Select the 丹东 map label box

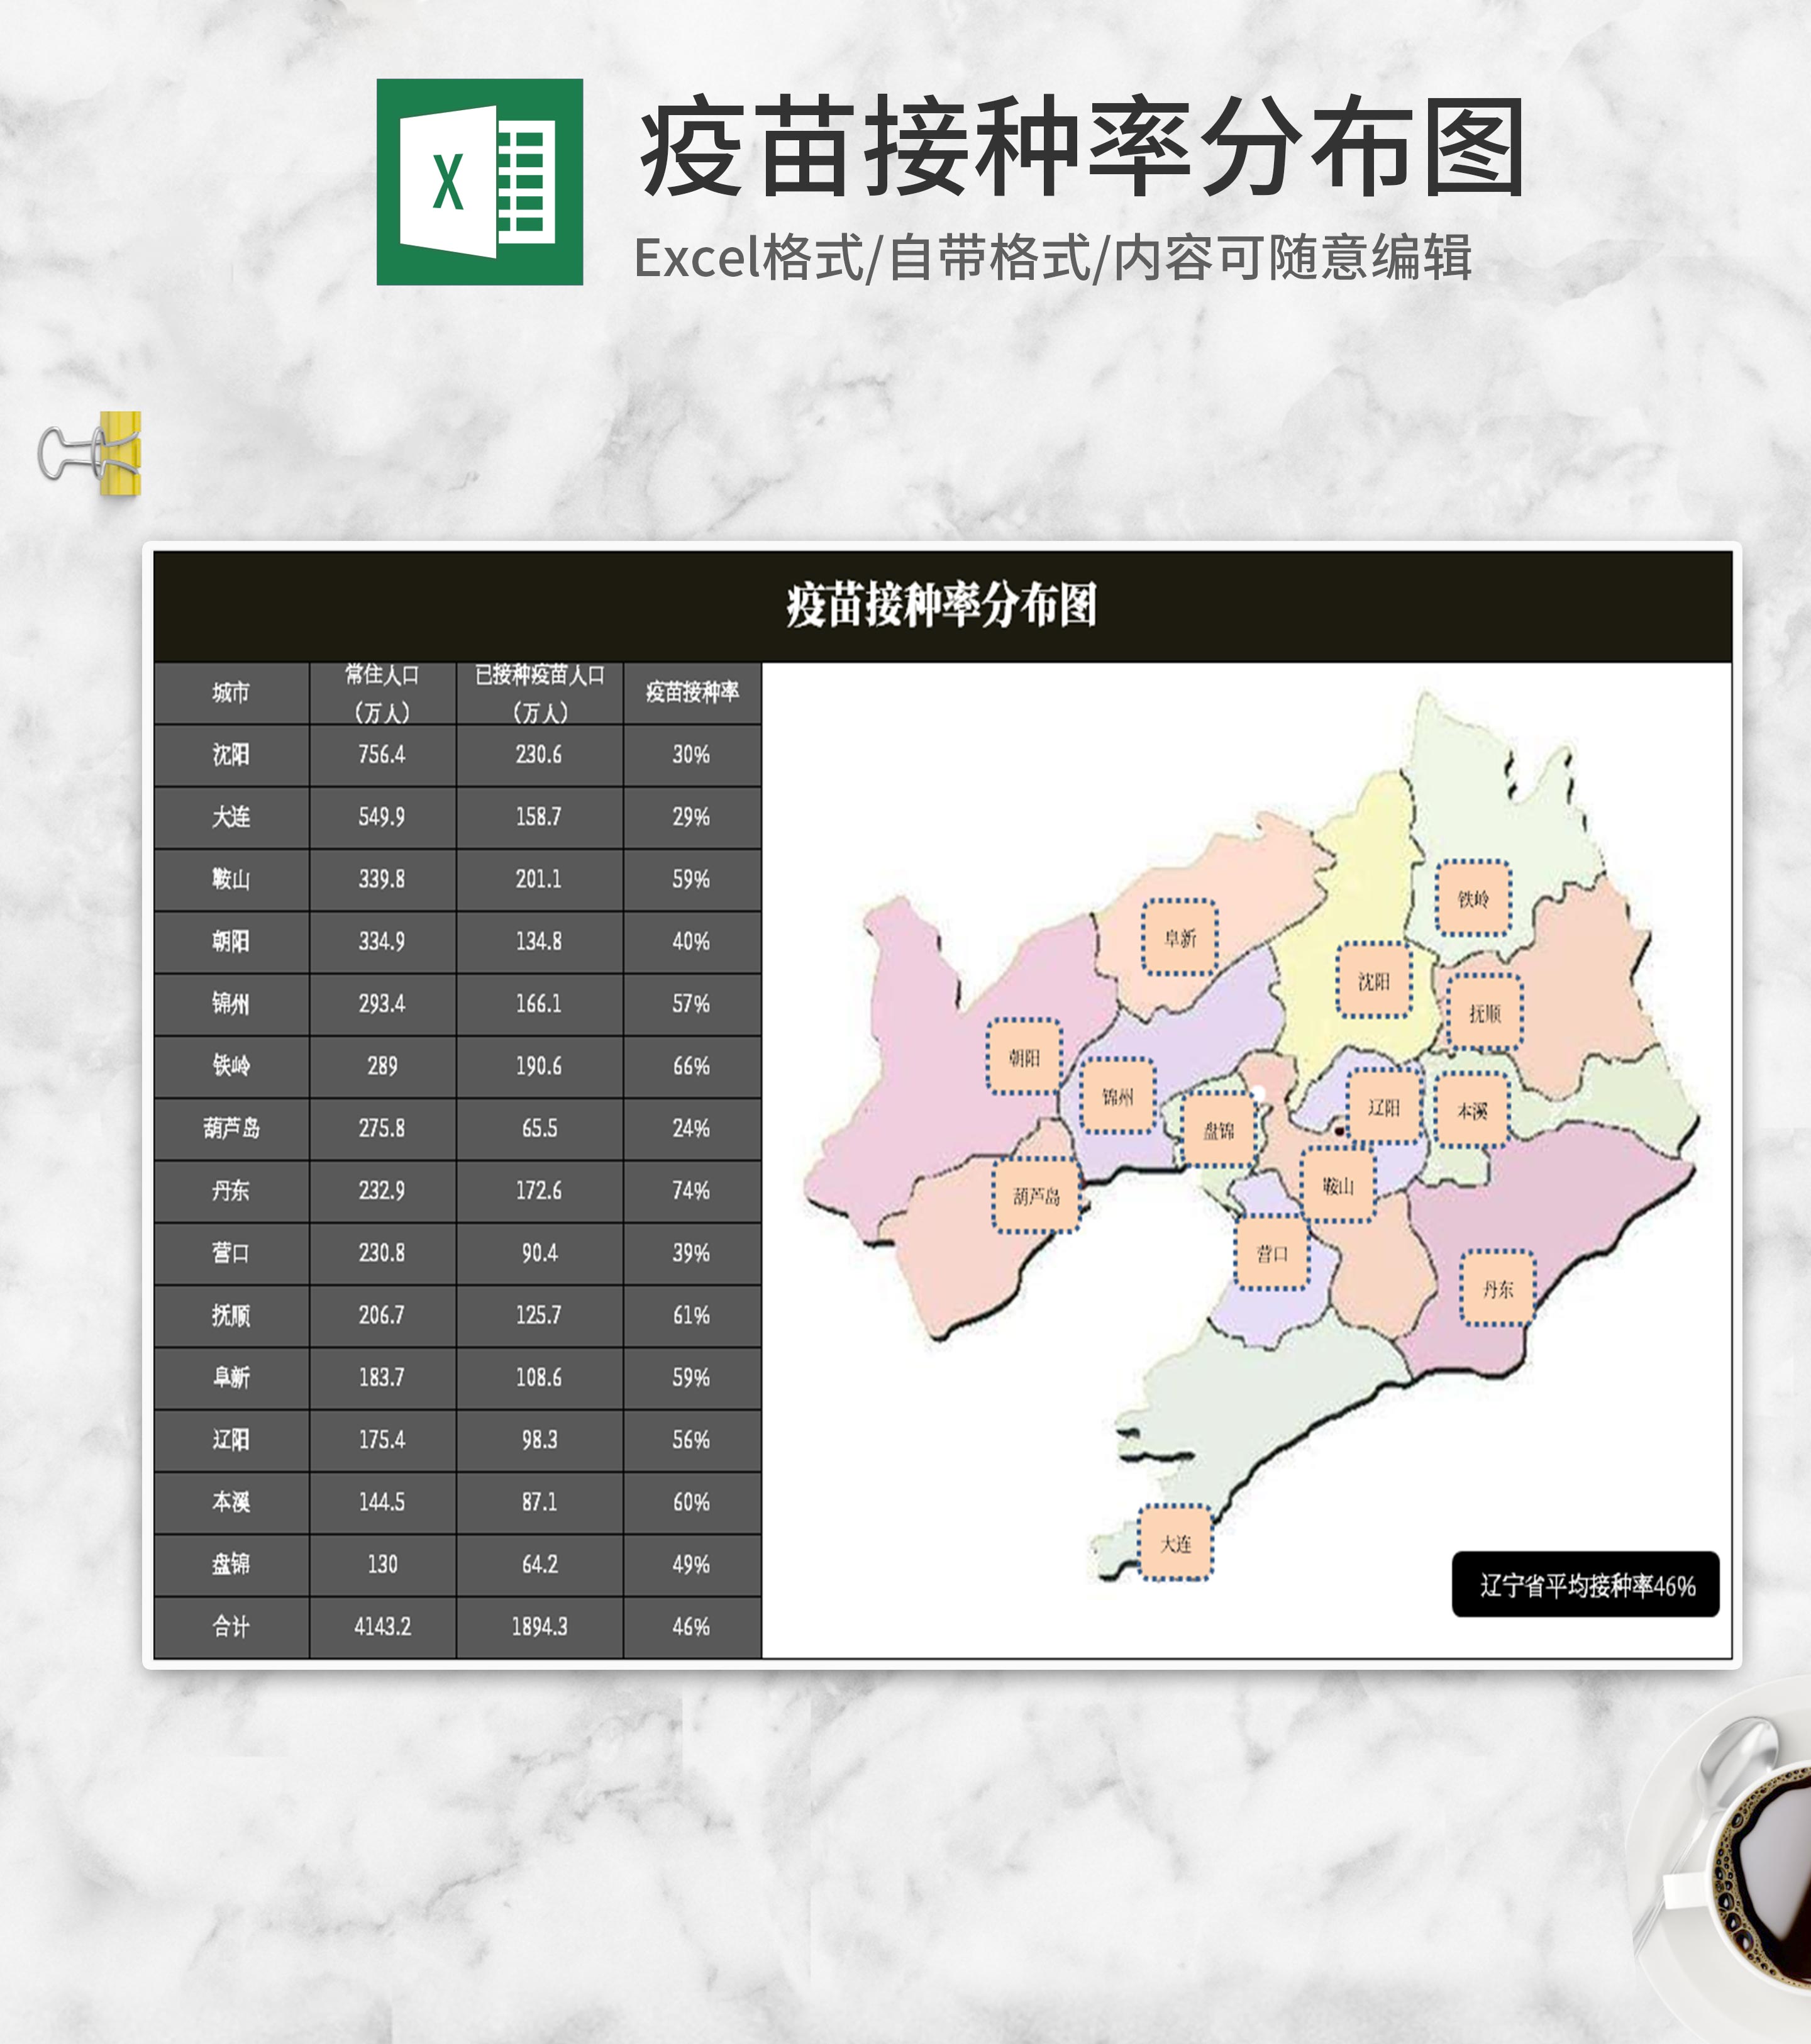click(1497, 1288)
